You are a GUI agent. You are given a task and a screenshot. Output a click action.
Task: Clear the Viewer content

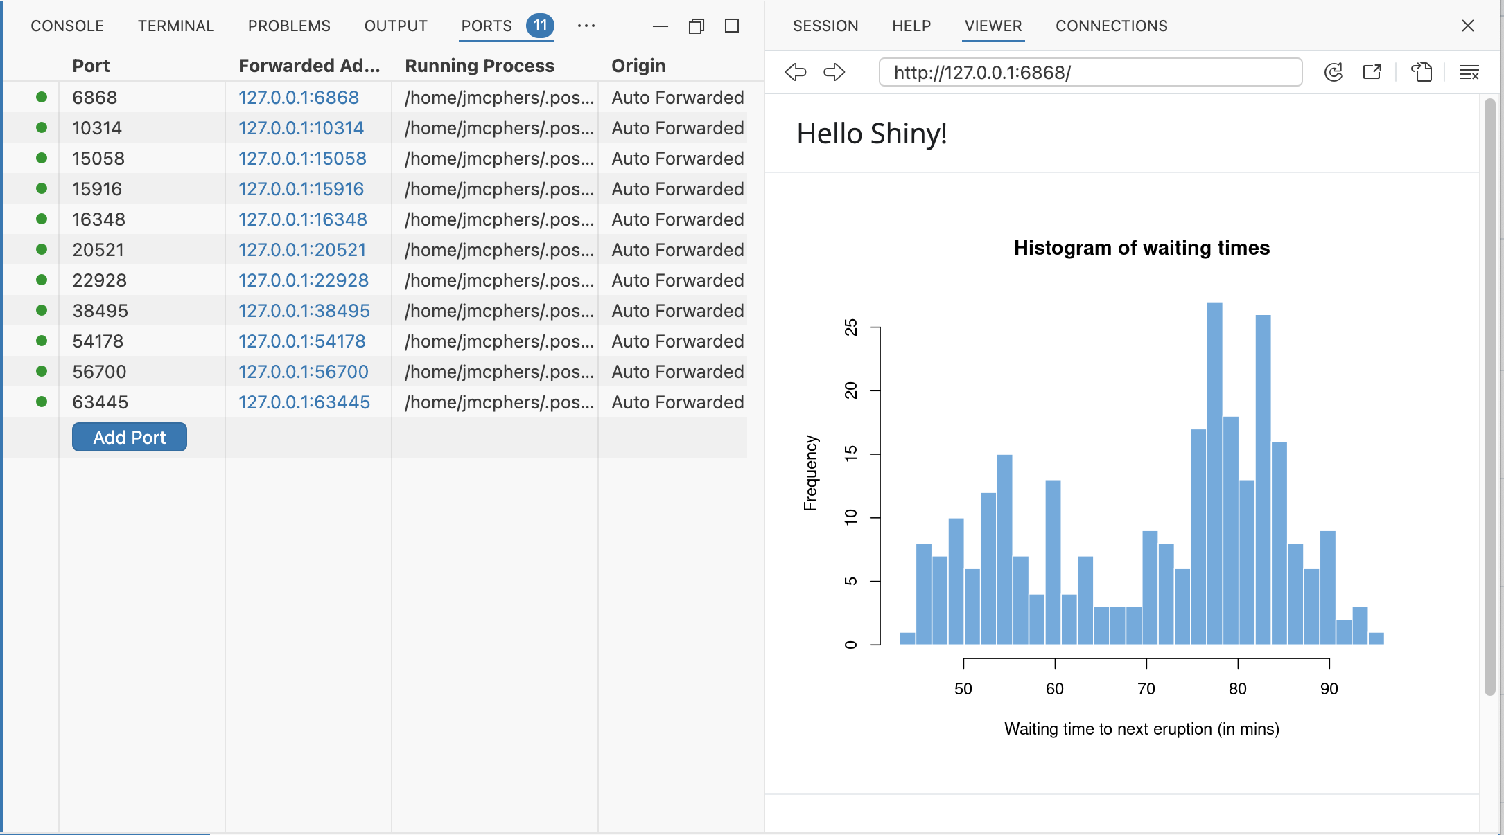pyautogui.click(x=1469, y=72)
